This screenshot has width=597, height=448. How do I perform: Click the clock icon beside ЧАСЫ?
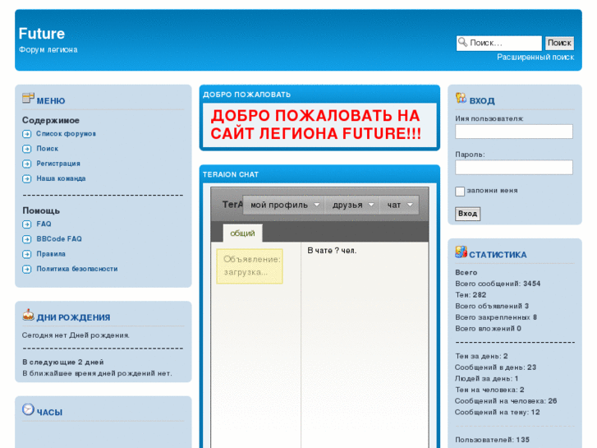pyautogui.click(x=28, y=409)
